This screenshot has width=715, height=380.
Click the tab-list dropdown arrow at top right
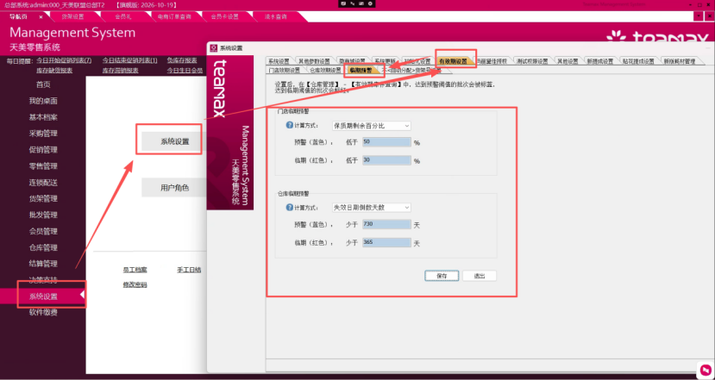click(x=699, y=16)
